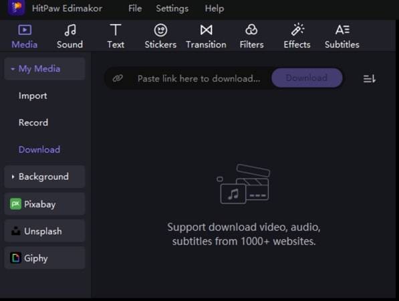399x301 pixels.
Task: Open the Settings menu
Action: click(x=172, y=9)
